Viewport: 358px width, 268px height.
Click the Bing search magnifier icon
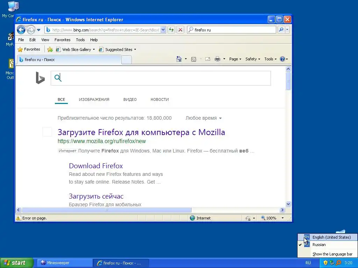58,78
